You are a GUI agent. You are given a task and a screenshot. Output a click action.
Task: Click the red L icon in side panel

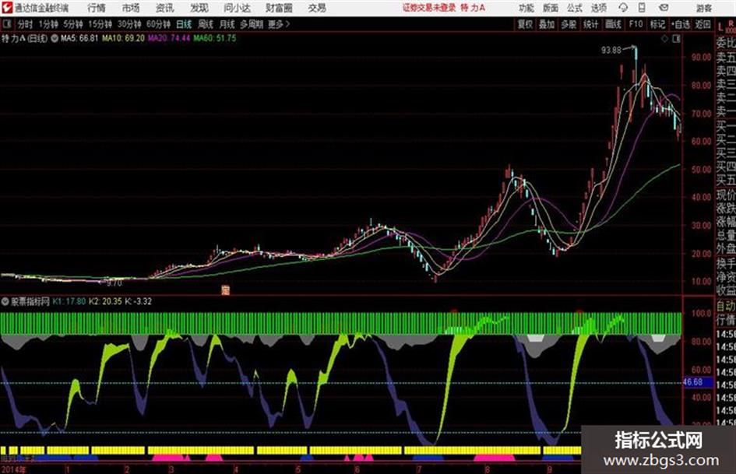tap(720, 27)
